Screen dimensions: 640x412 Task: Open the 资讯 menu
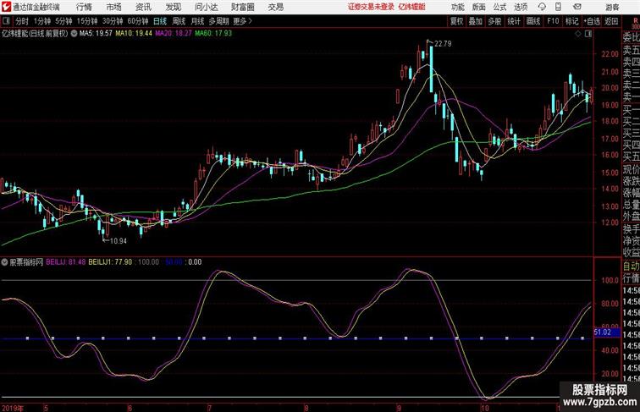point(143,7)
